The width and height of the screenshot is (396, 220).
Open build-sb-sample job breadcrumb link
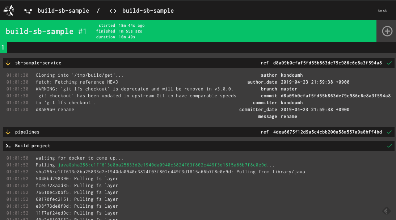[x=148, y=11]
